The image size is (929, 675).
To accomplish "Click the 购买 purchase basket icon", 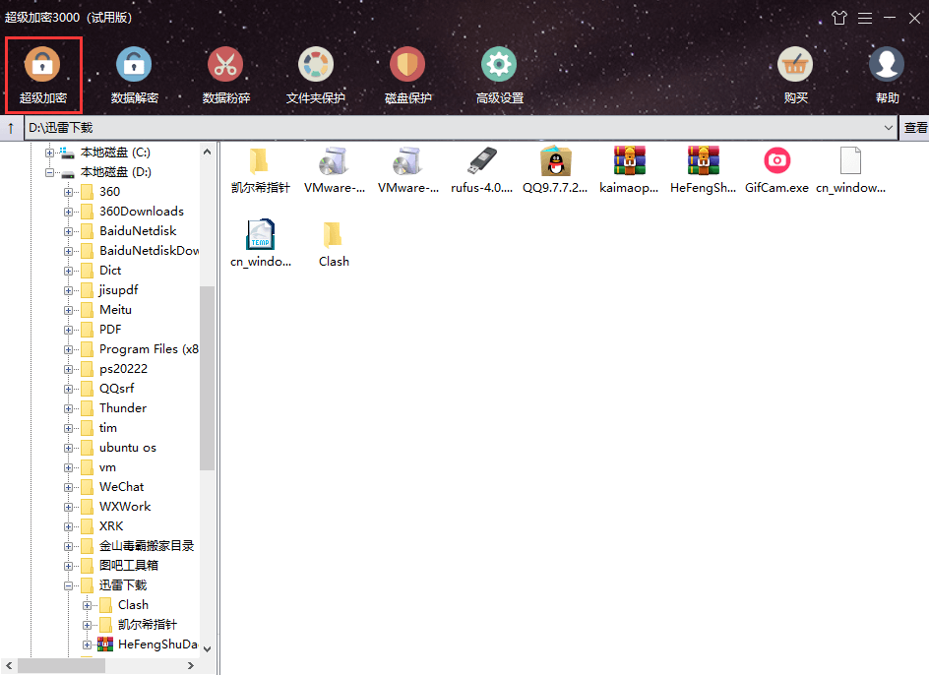I will pos(795,66).
